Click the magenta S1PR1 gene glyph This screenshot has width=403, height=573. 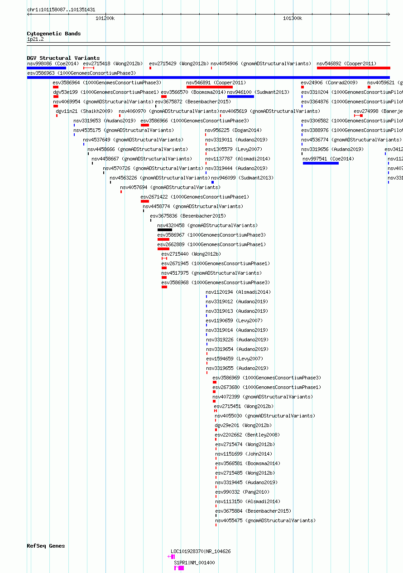[179, 568]
